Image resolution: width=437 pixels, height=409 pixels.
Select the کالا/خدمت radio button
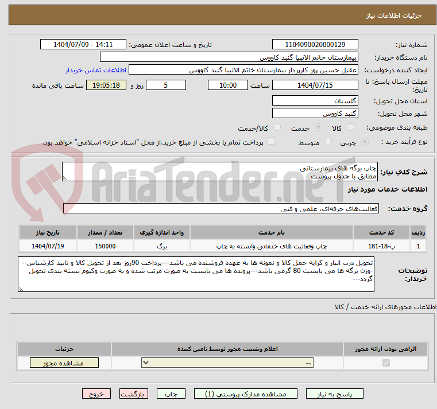(277, 127)
